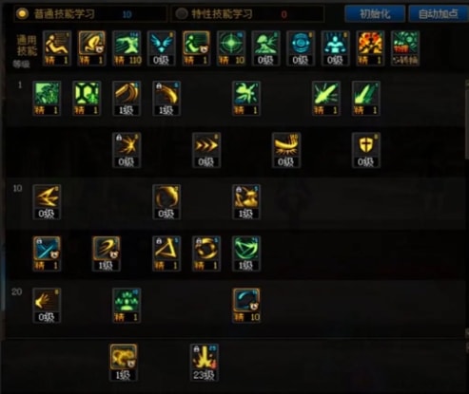469x394 pixels.
Task: Select the orange explosion common skill
Action: tap(370, 48)
